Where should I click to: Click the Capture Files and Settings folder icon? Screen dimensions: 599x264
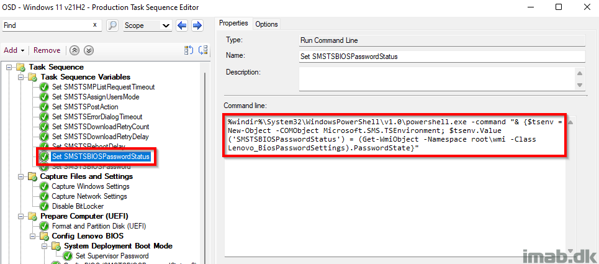click(32, 177)
